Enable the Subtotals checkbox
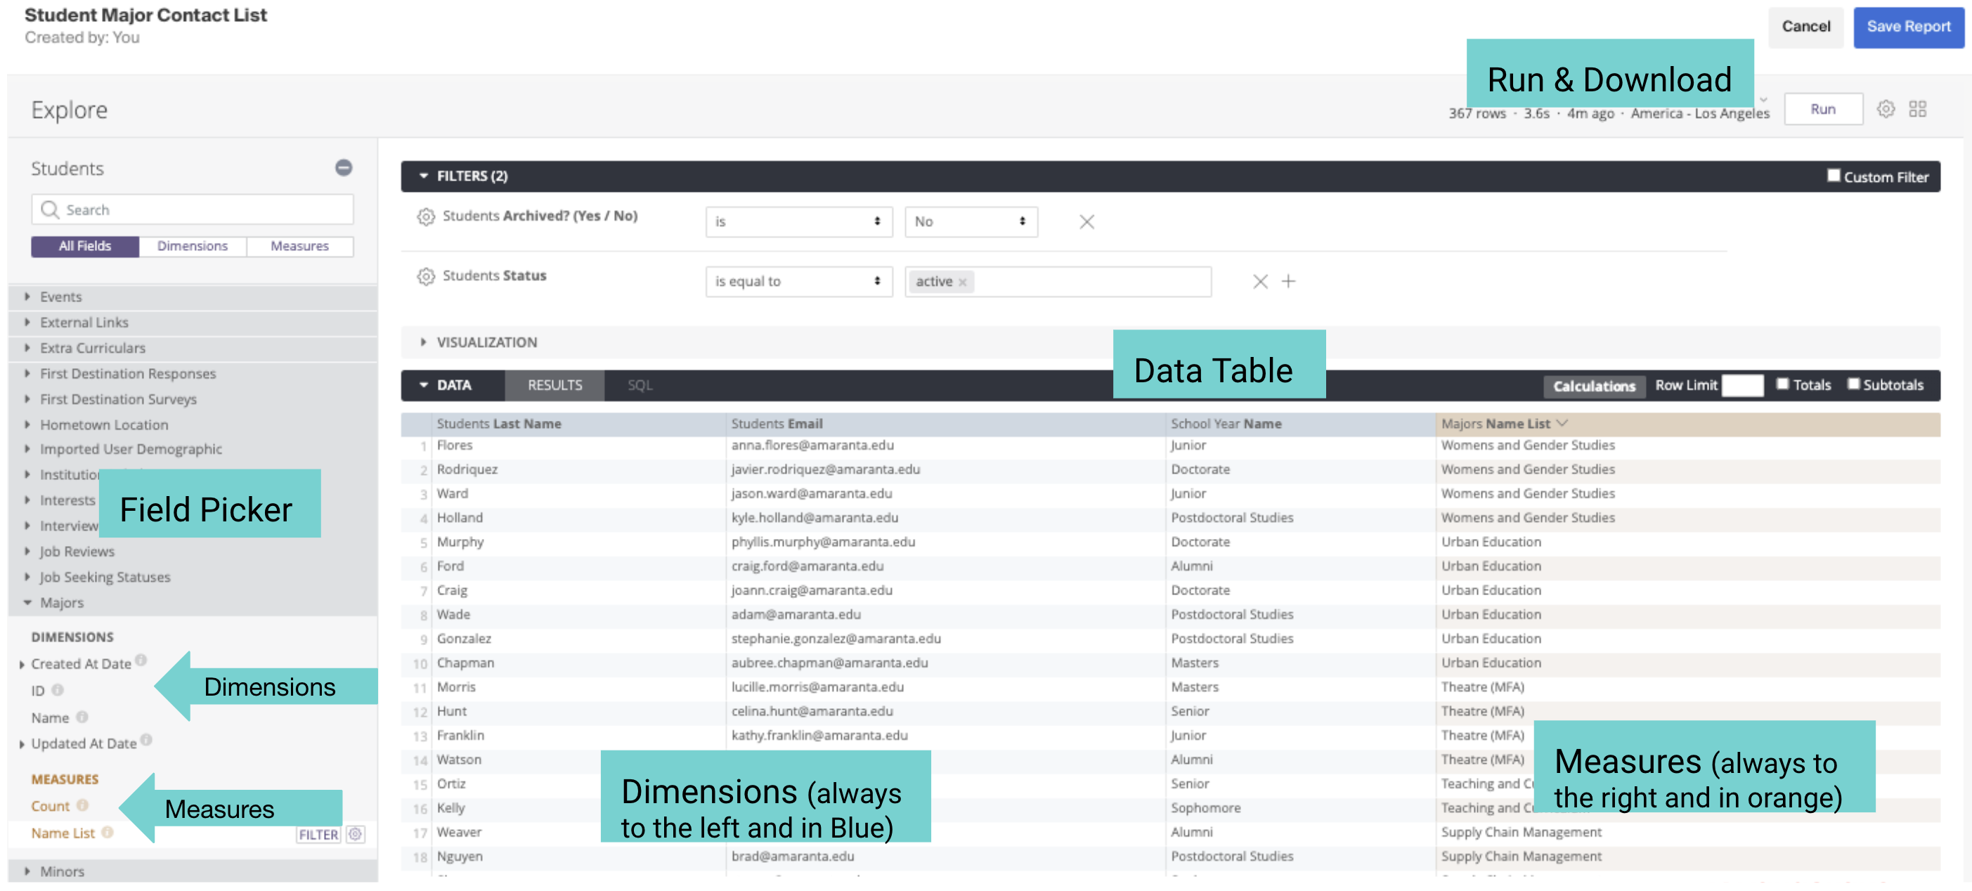Viewport: 1972px width, 891px height. point(1853,384)
